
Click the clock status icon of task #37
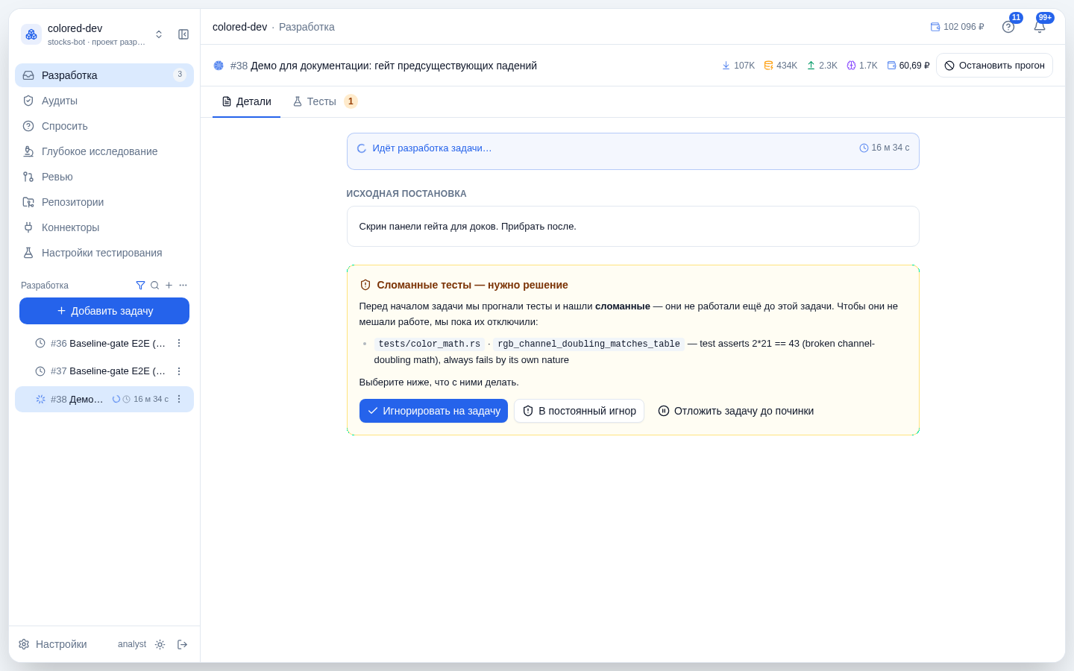tap(40, 371)
